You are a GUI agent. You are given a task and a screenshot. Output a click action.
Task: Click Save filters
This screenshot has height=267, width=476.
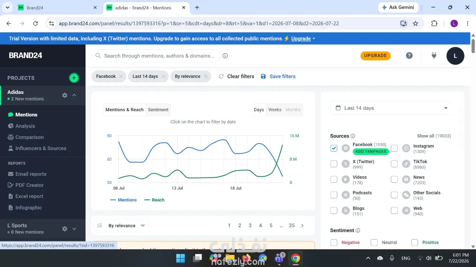pos(278,76)
